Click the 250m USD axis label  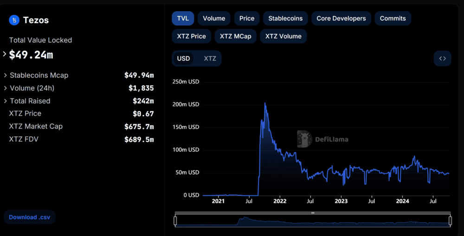pyautogui.click(x=186, y=82)
